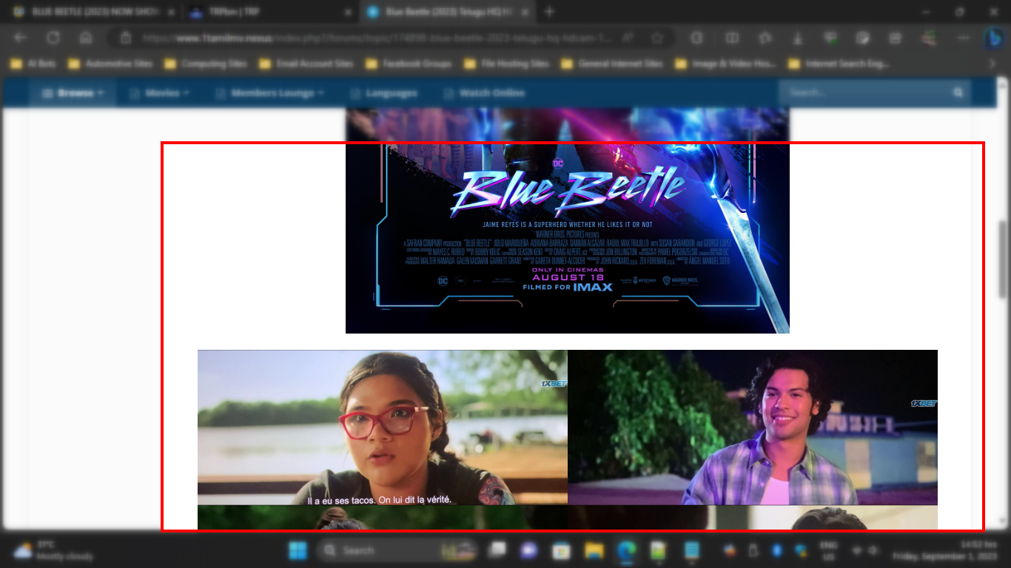The image size is (1011, 568).
Task: Open the General Internet Sites favorites folder
Action: 612,64
